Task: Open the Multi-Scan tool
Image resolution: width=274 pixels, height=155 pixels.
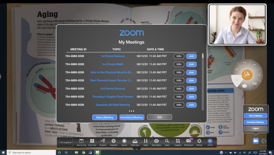Action: point(135,142)
